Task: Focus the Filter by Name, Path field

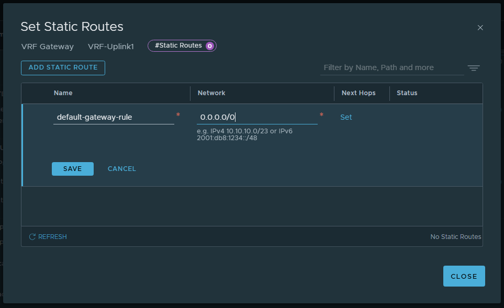Action: [392, 68]
